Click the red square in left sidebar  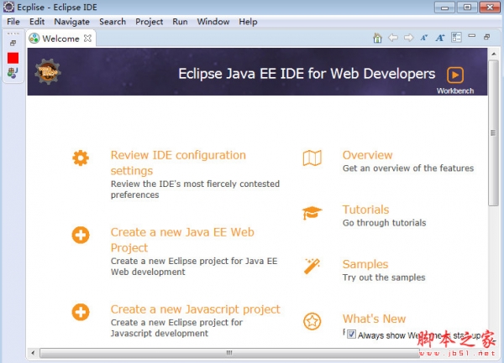pyautogui.click(x=13, y=58)
